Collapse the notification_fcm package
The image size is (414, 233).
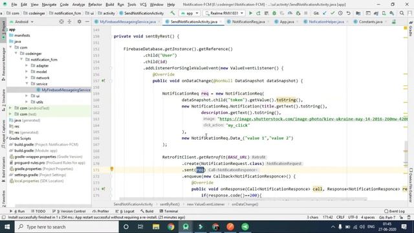point(21,60)
